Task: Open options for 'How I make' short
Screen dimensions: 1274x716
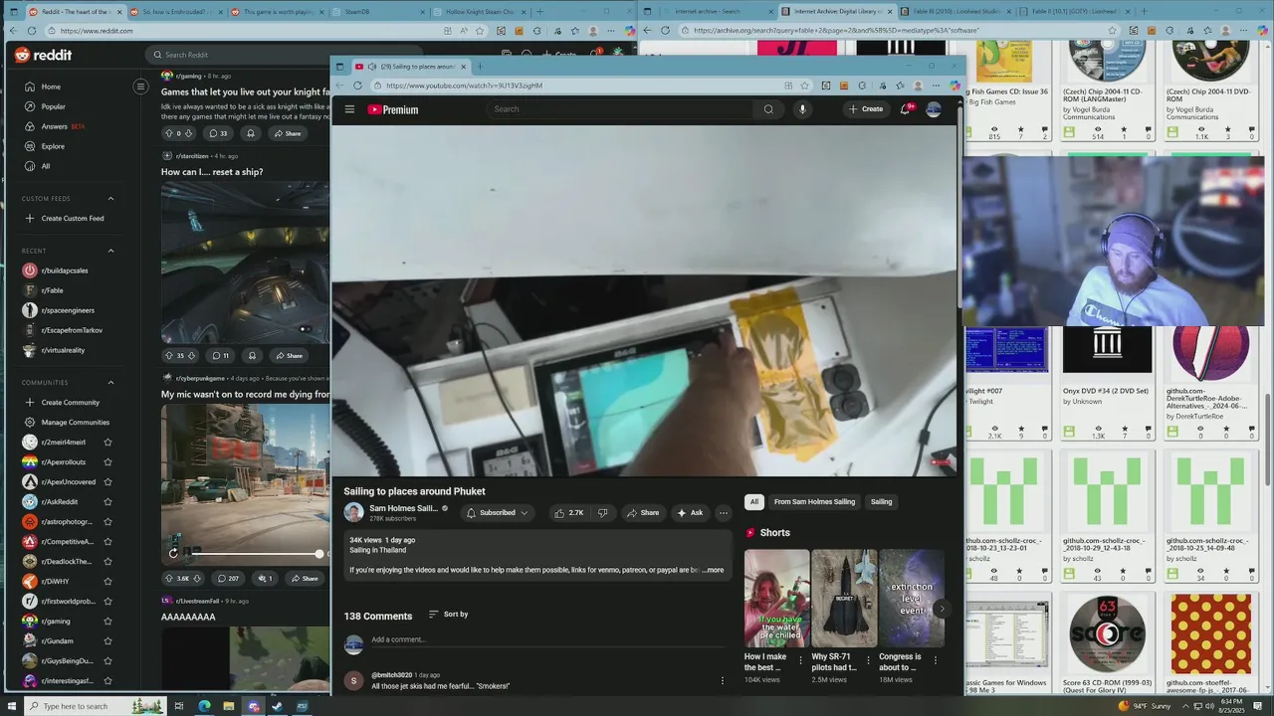Action: tap(800, 660)
